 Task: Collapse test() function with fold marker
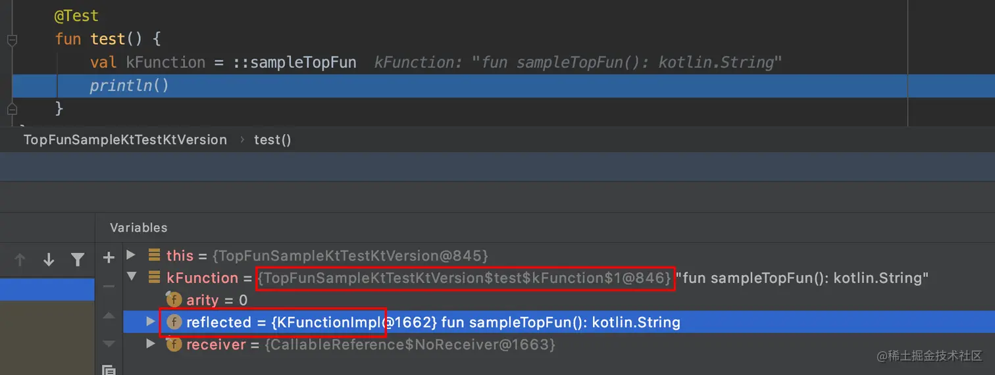(x=11, y=39)
